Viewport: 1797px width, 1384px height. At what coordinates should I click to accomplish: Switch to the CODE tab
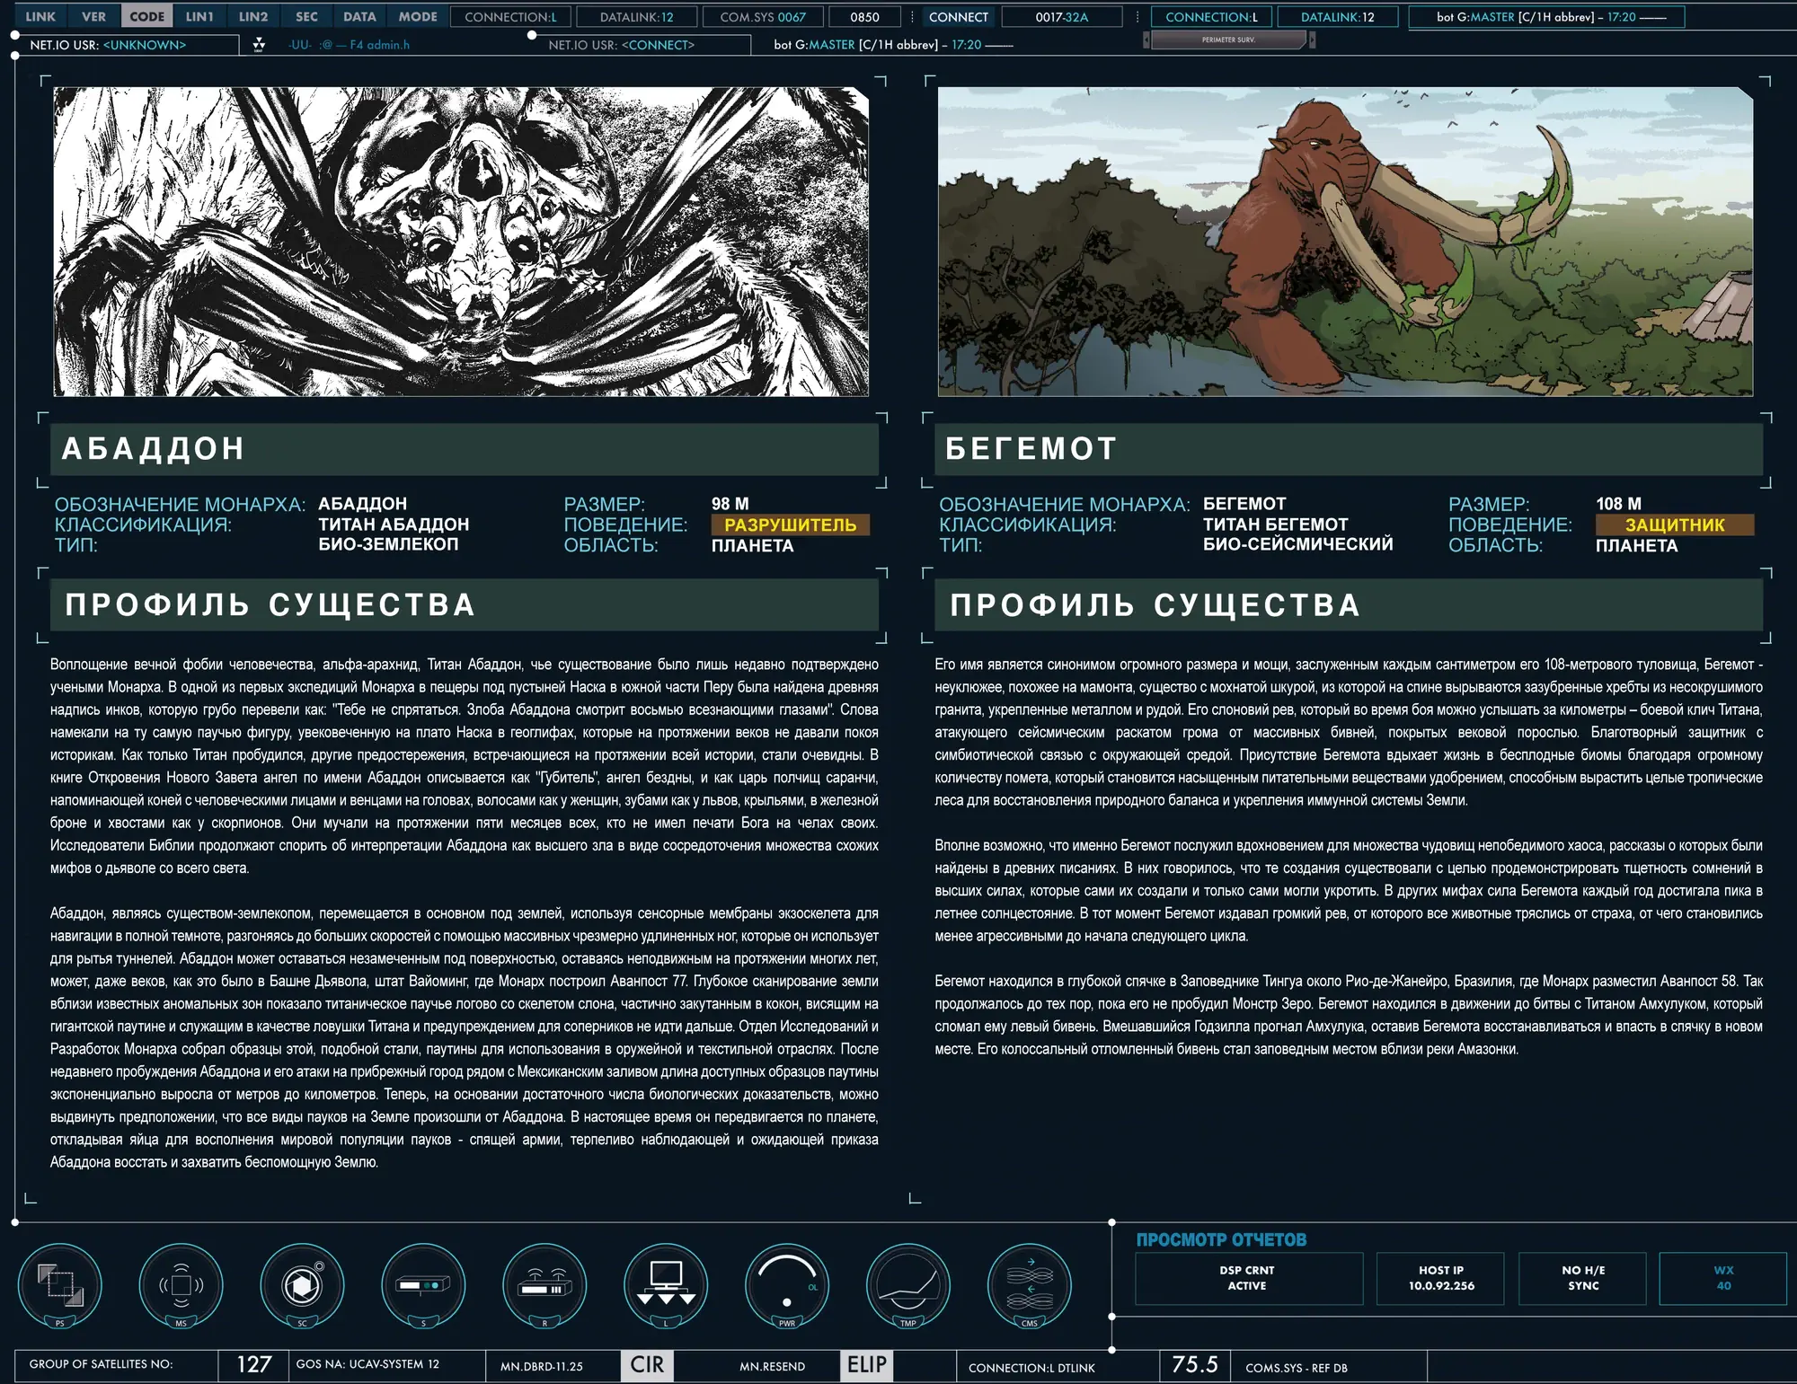[146, 16]
